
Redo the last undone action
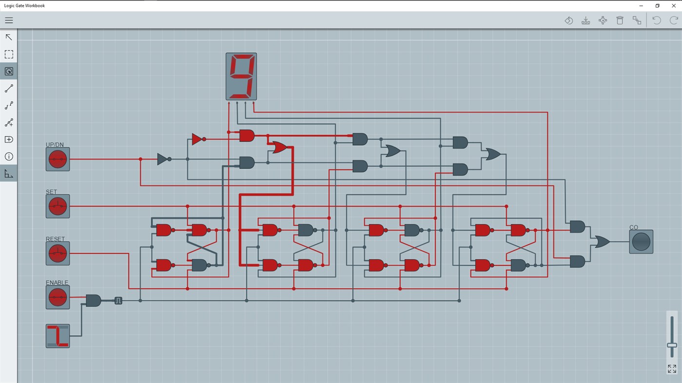pos(673,20)
